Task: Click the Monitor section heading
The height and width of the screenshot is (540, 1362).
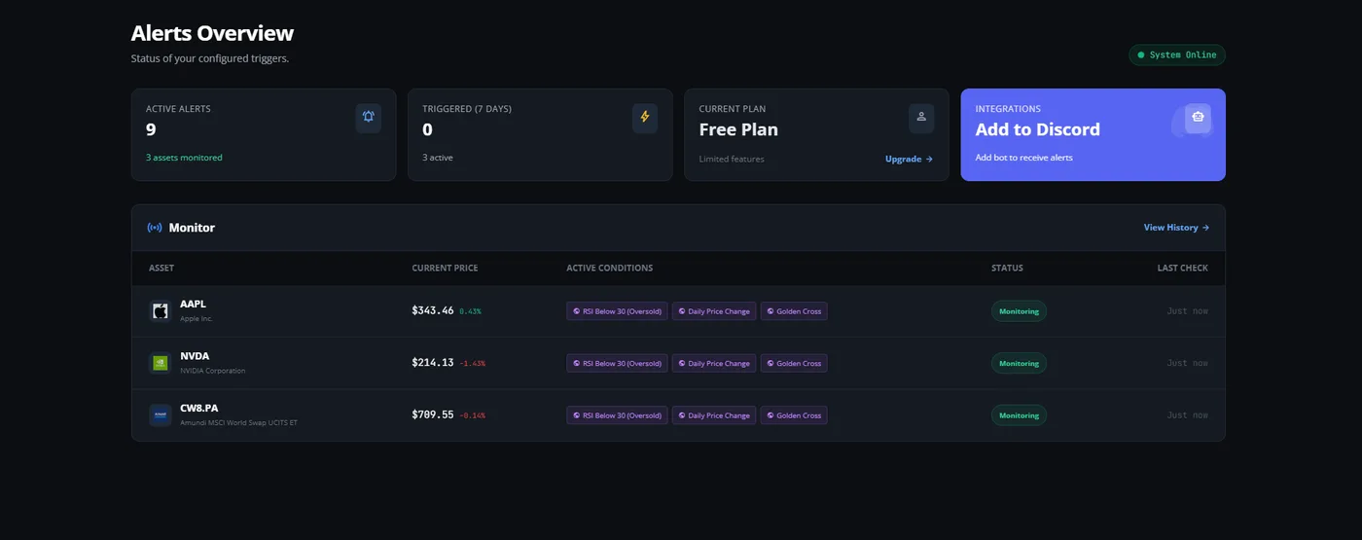Action: [192, 228]
